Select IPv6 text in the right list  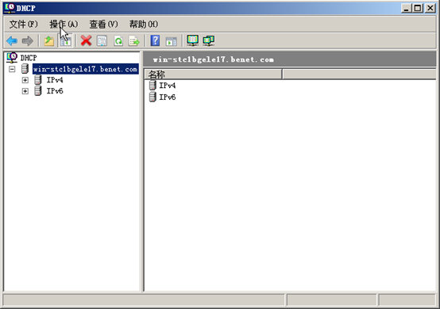[168, 97]
